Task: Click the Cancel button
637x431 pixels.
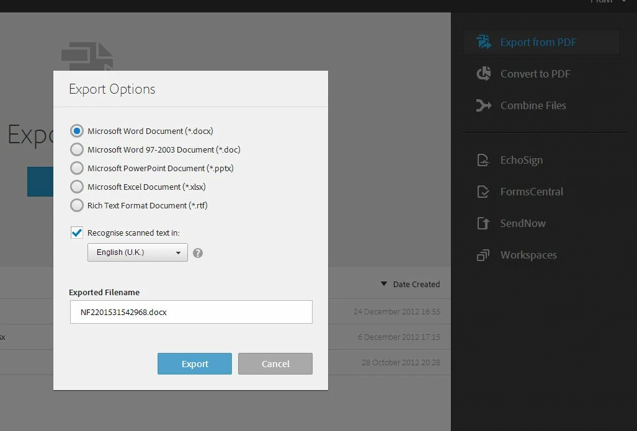Action: click(275, 363)
